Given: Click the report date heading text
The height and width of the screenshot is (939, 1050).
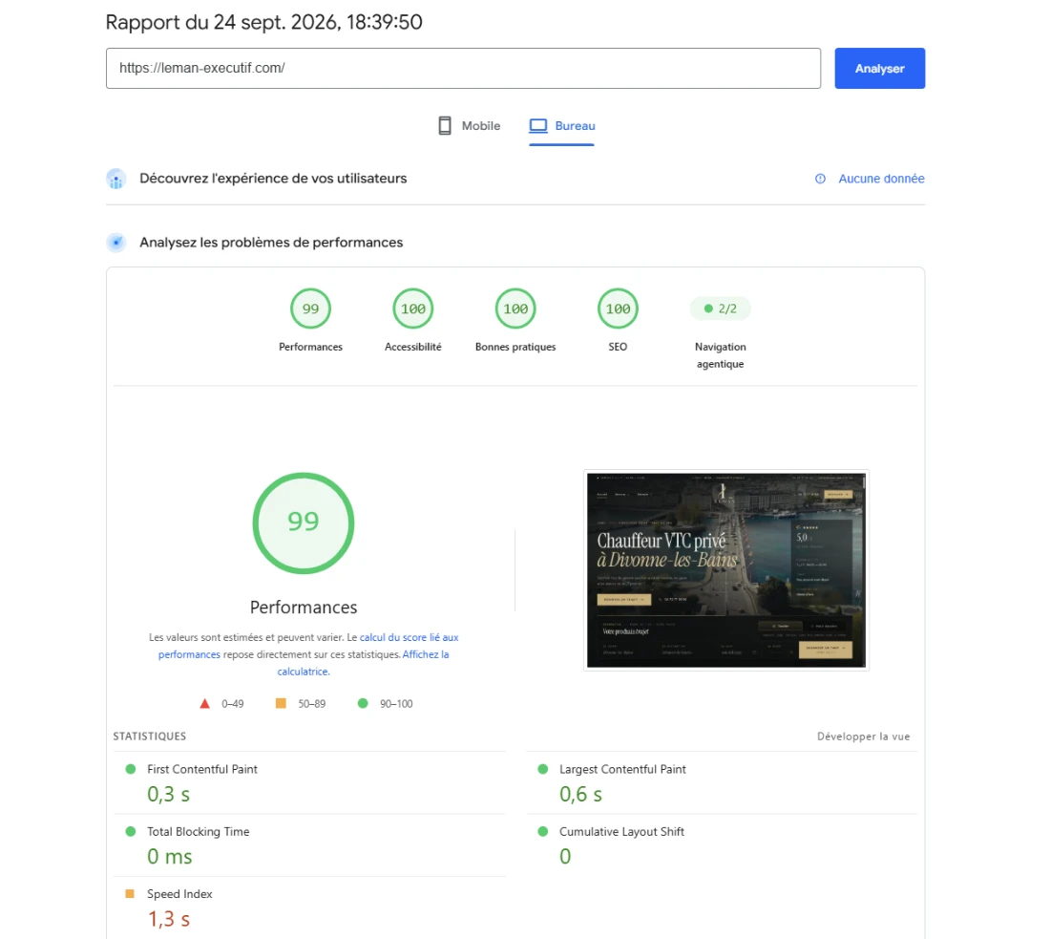Looking at the screenshot, I should pos(263,22).
